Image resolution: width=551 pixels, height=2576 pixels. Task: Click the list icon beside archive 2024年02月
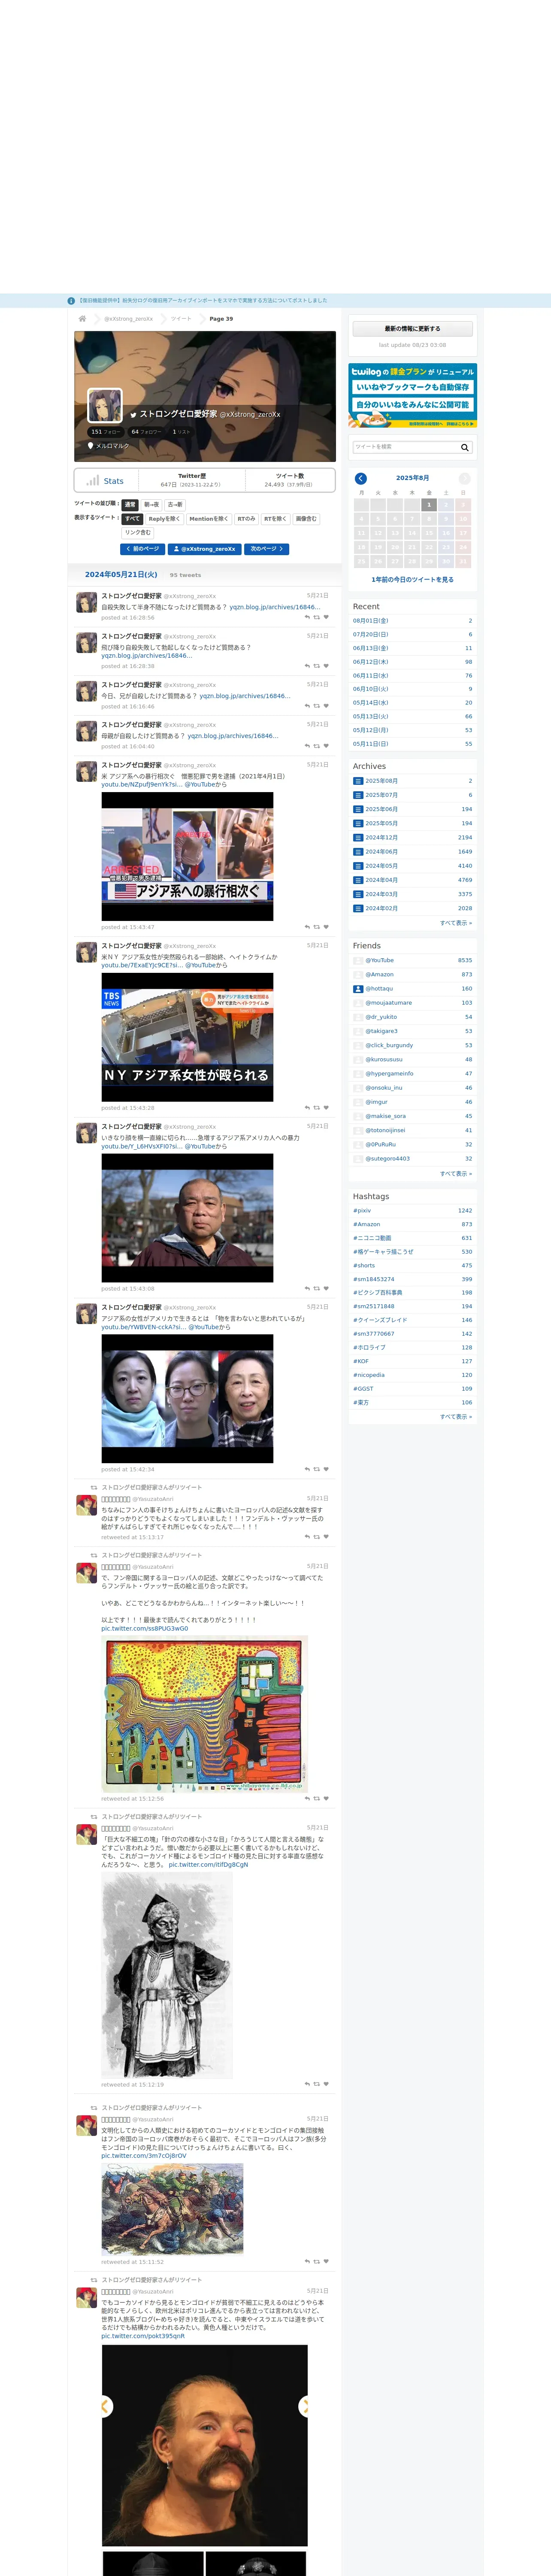pos(358,908)
